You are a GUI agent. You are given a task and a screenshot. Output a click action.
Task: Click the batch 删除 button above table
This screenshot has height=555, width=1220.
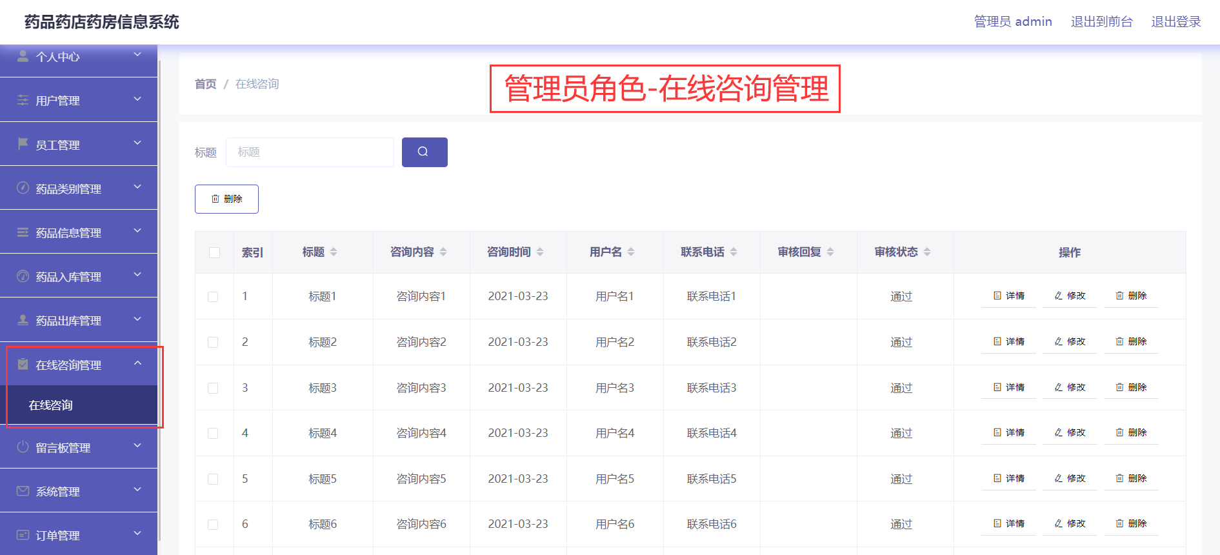(x=226, y=199)
